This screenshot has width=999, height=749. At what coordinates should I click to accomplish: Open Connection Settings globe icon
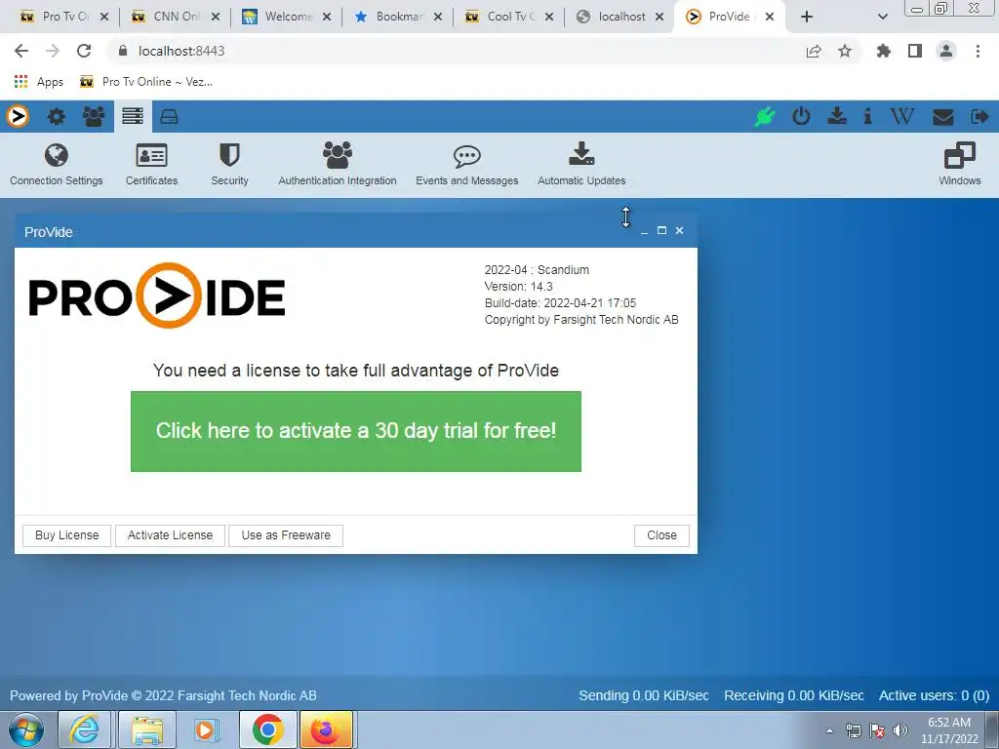[x=56, y=155]
